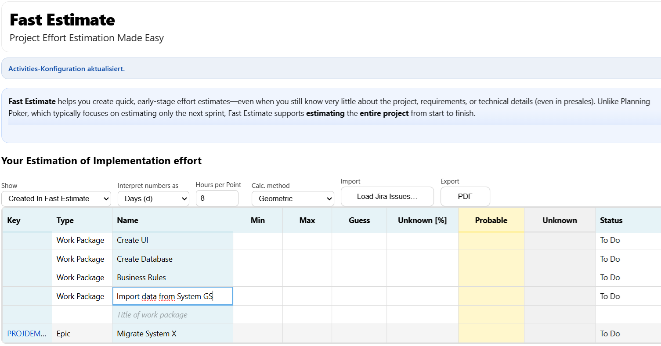Click the 'Create Database' work package name

point(172,259)
